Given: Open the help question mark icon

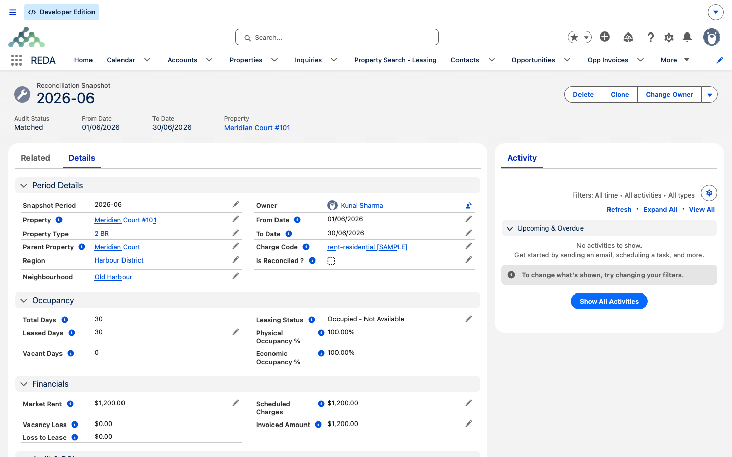Looking at the screenshot, I should click(651, 37).
